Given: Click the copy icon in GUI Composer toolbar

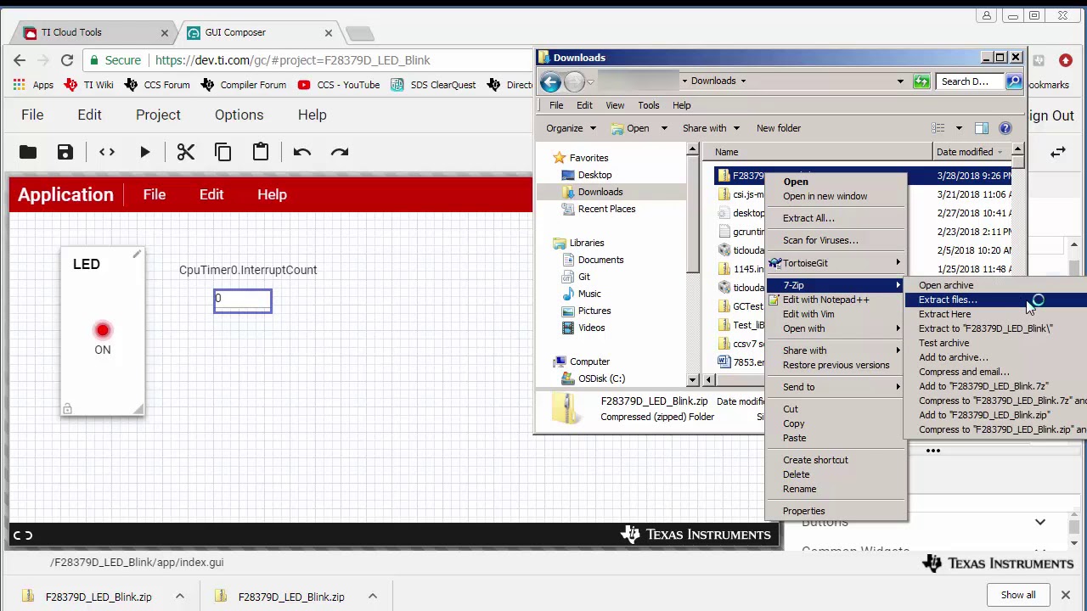Looking at the screenshot, I should pos(223,152).
